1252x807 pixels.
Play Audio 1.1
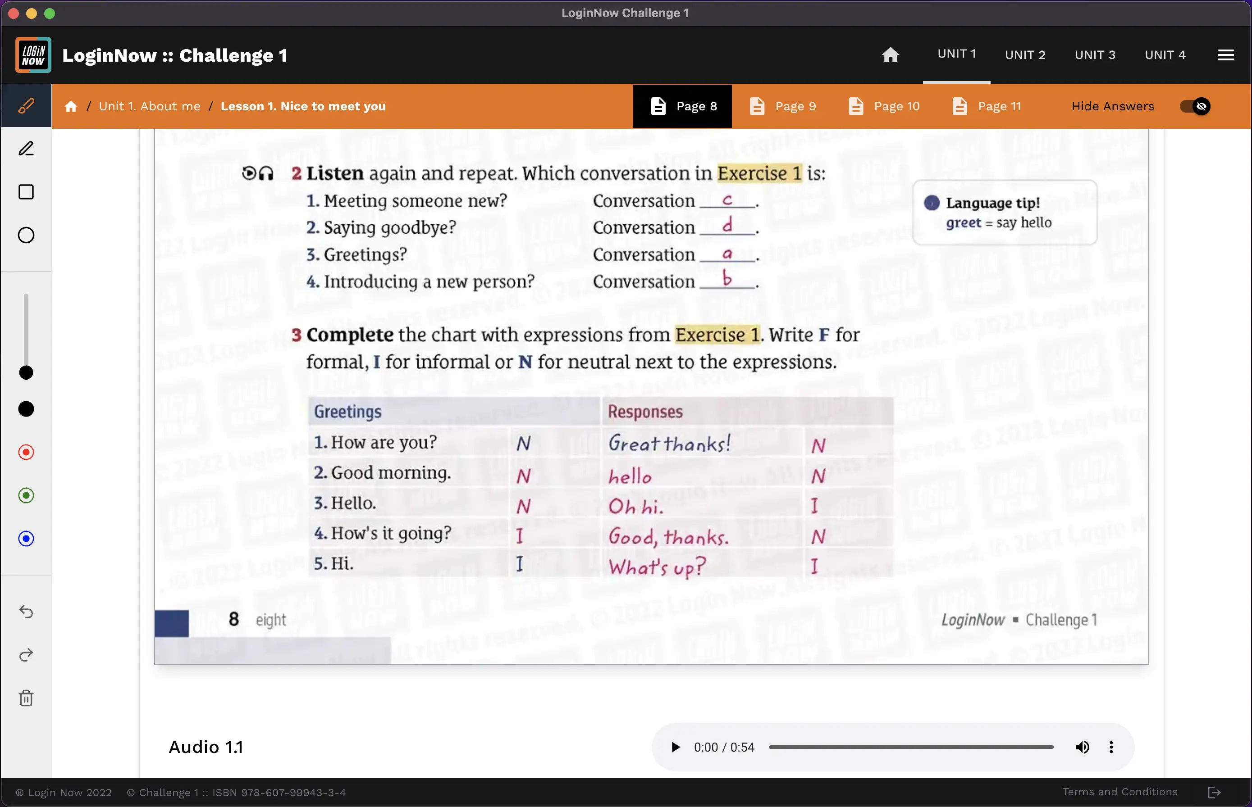pyautogui.click(x=675, y=747)
